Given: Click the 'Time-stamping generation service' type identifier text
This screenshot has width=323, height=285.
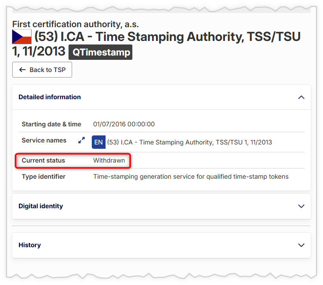Looking at the screenshot, I should 191,177.
